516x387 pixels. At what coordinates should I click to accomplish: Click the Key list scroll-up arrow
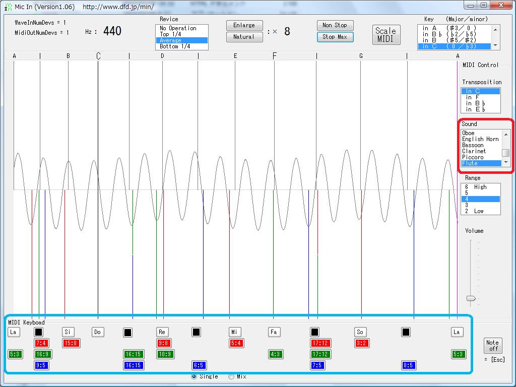[495, 30]
